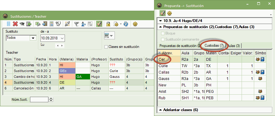
Task: Click the xx fields view icon
Action: click(x=90, y=24)
